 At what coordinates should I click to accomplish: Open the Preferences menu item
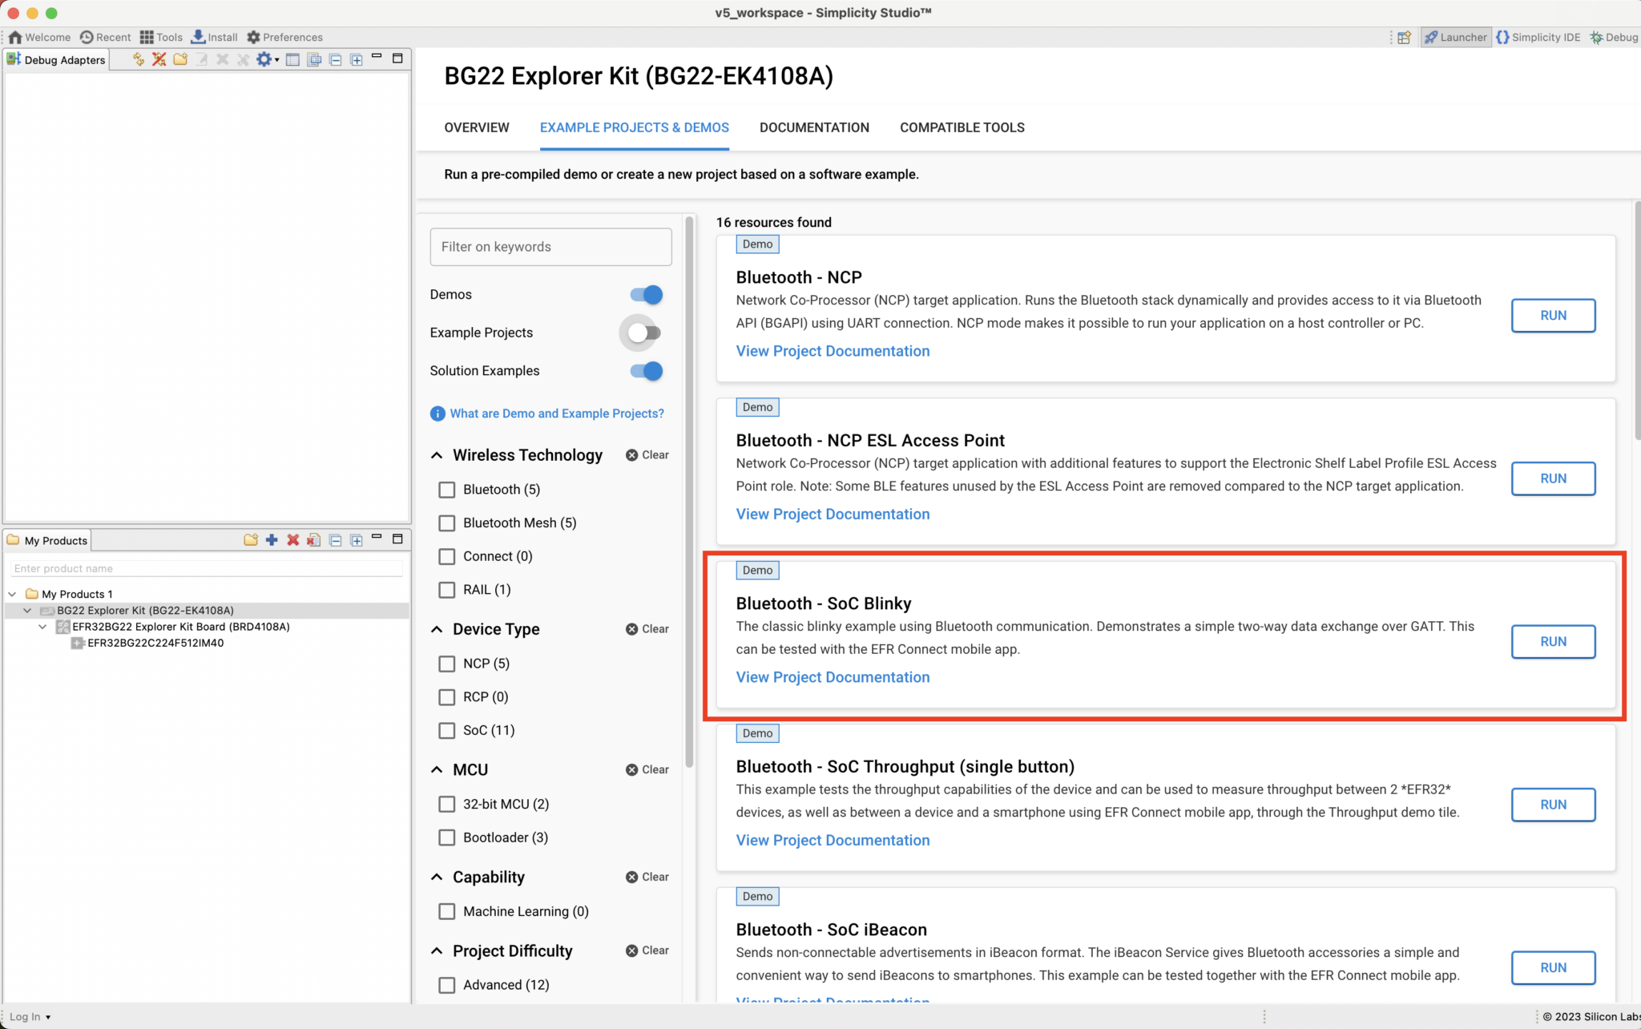click(284, 37)
